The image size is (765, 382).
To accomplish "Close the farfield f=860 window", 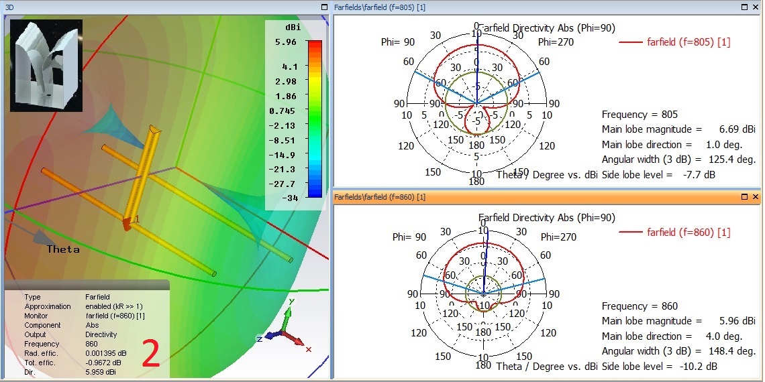I will click(756, 197).
